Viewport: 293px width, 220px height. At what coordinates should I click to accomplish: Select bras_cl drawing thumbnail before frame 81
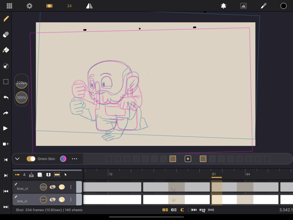[176, 187]
